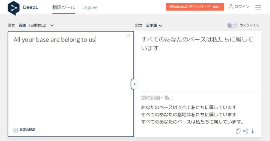Click the main translated text output
Viewport: 270px width, 141px height.
(197, 44)
